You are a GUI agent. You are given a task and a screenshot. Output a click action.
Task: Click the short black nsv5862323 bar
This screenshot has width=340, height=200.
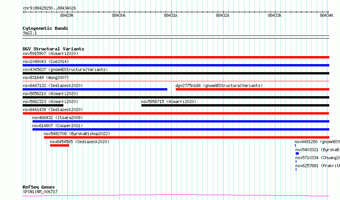(x=43, y=105)
